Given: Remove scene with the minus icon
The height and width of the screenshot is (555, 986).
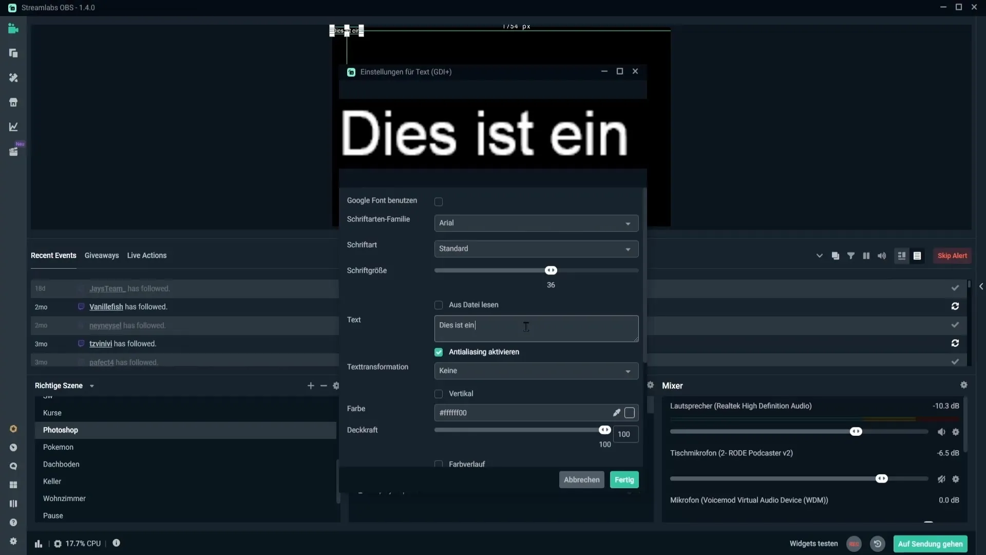Looking at the screenshot, I should point(324,385).
